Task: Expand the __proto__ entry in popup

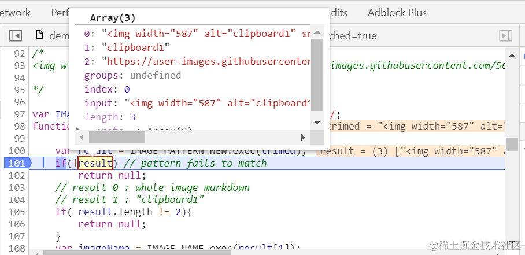Action: pyautogui.click(x=79, y=129)
